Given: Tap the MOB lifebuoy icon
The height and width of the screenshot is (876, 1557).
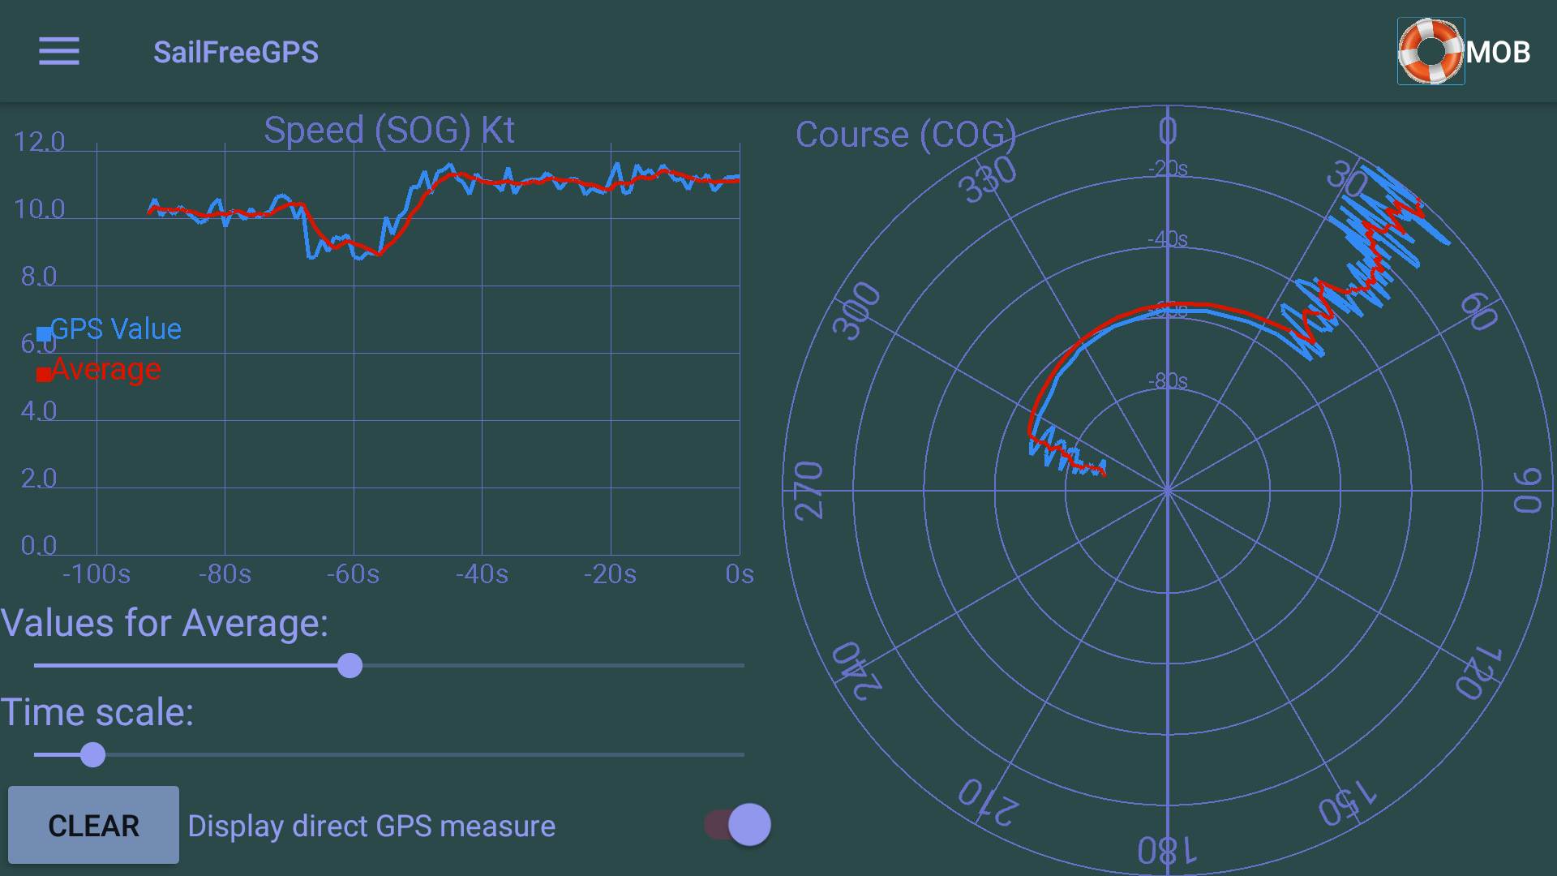Looking at the screenshot, I should tap(1430, 52).
